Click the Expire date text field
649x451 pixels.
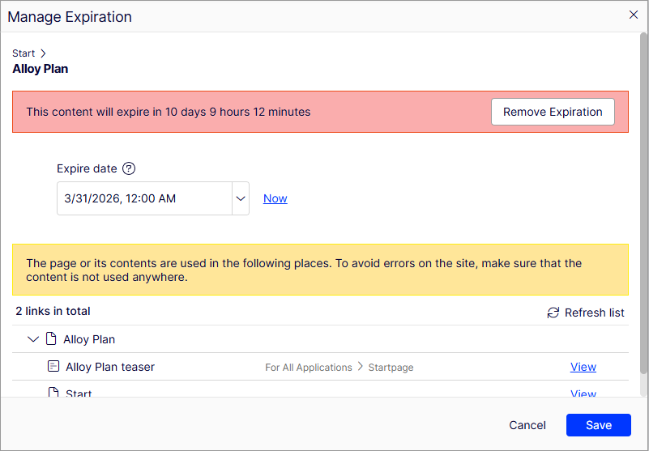(x=144, y=198)
